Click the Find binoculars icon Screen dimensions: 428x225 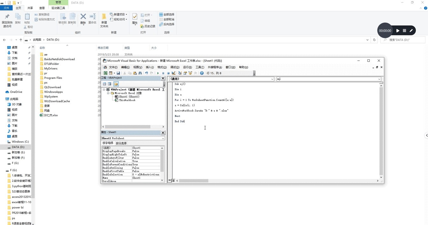[x=140, y=73]
